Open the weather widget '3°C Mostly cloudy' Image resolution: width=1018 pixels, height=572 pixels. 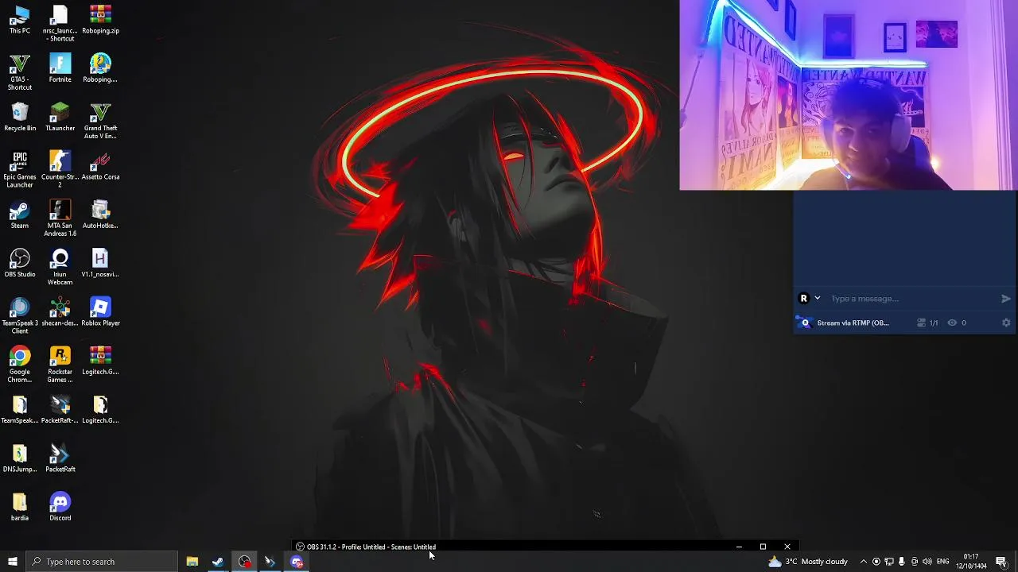tap(808, 562)
